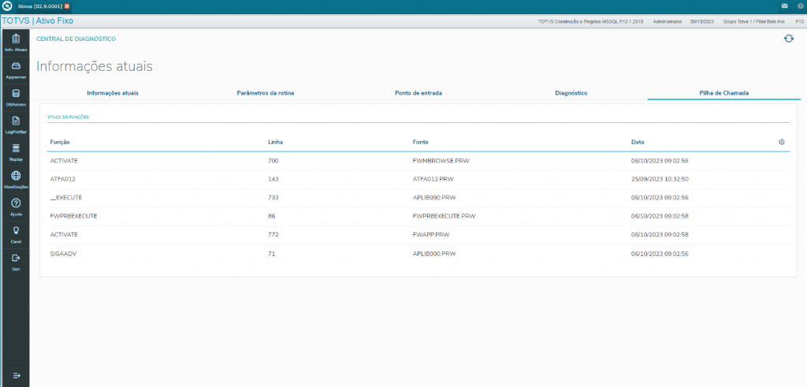Sort by Data column header
807x387 pixels.
[x=638, y=142]
